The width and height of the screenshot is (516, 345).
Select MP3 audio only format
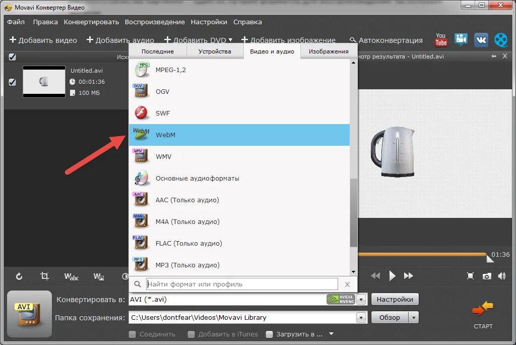click(x=239, y=265)
